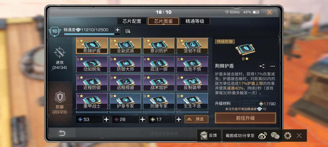Screen dimensions: 328x147
Task: Click the icon next to mastery plus
Action: point(128,31)
